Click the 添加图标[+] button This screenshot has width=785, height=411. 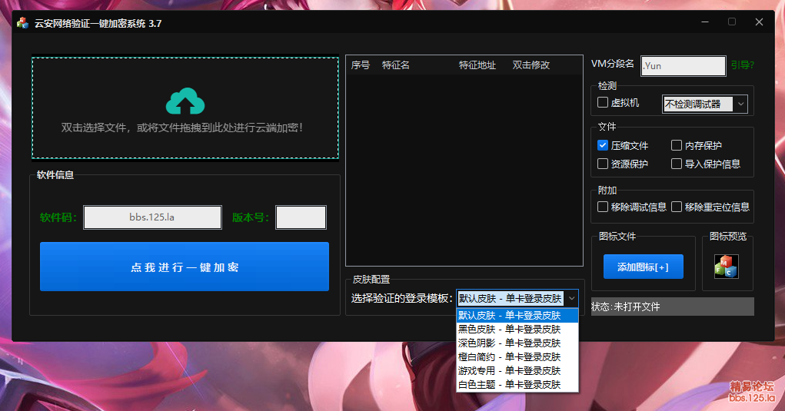click(643, 267)
